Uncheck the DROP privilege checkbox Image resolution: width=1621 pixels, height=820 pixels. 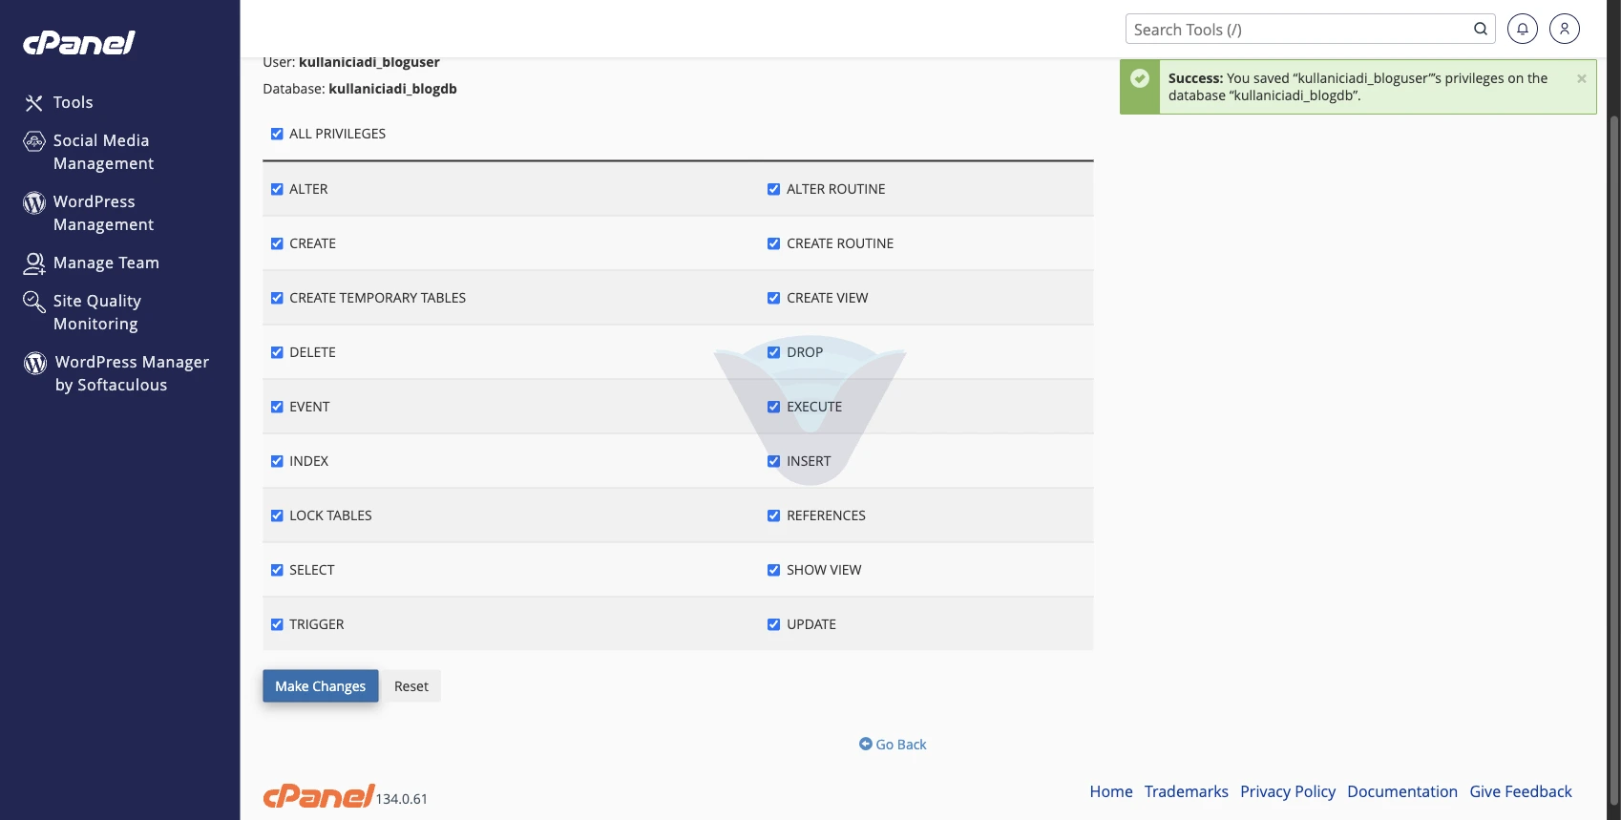coord(774,352)
